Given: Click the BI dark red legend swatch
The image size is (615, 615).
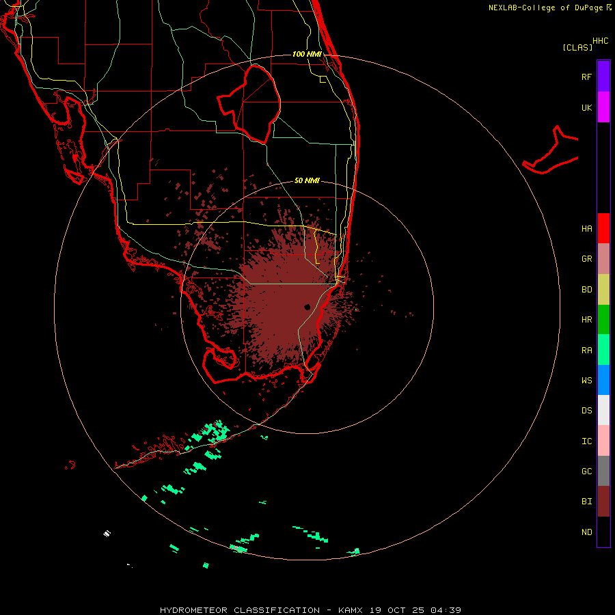Looking at the screenshot, I should coord(603,502).
